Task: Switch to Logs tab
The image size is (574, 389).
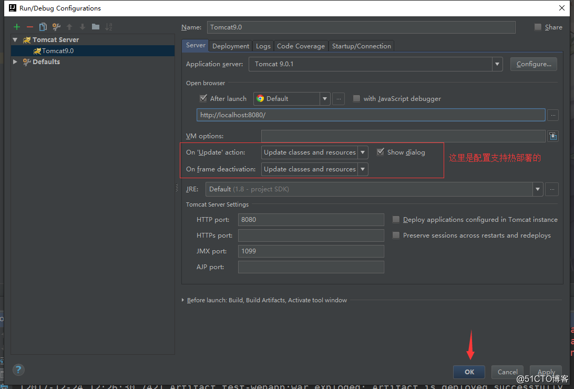Action: click(x=263, y=46)
